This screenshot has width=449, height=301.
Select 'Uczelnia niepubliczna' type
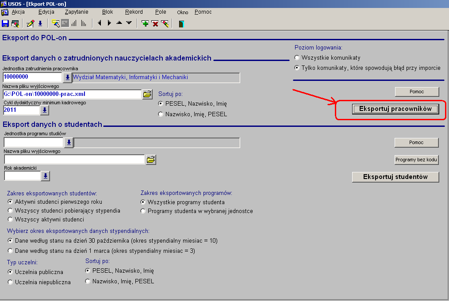(x=10, y=282)
